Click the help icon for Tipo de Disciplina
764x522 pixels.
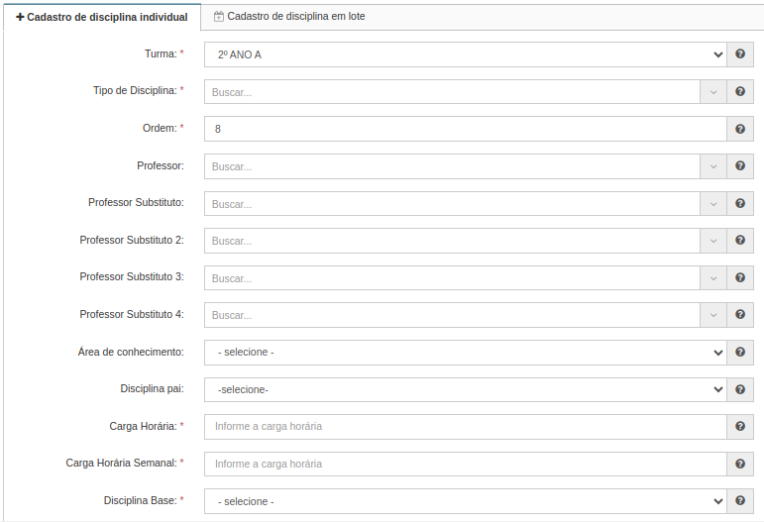739,91
